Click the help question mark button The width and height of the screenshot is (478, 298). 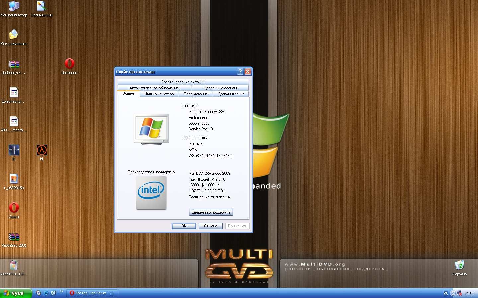[240, 72]
